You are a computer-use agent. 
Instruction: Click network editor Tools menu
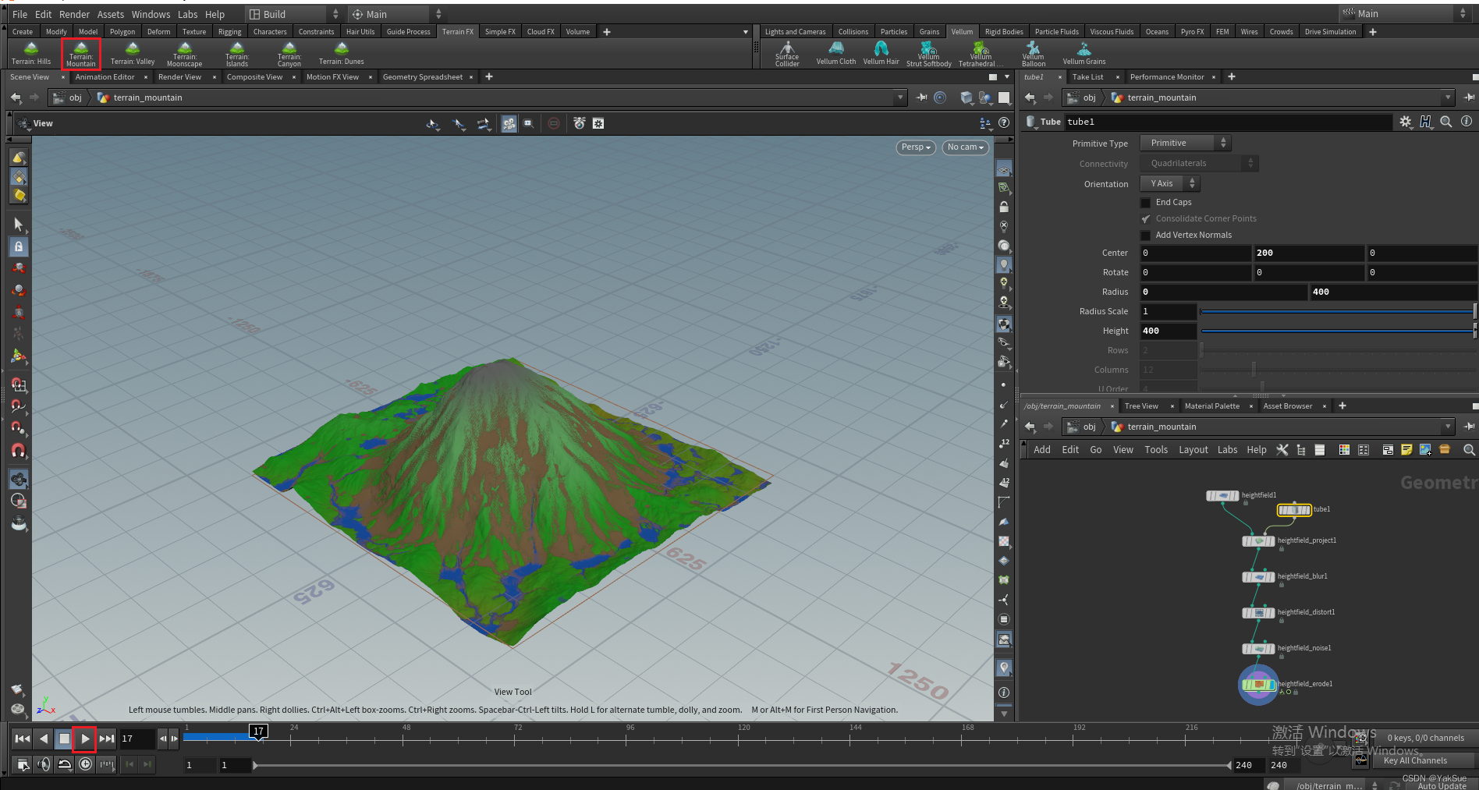pos(1156,450)
